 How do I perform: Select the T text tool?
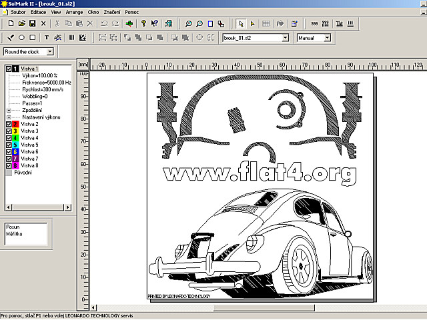tap(47, 37)
